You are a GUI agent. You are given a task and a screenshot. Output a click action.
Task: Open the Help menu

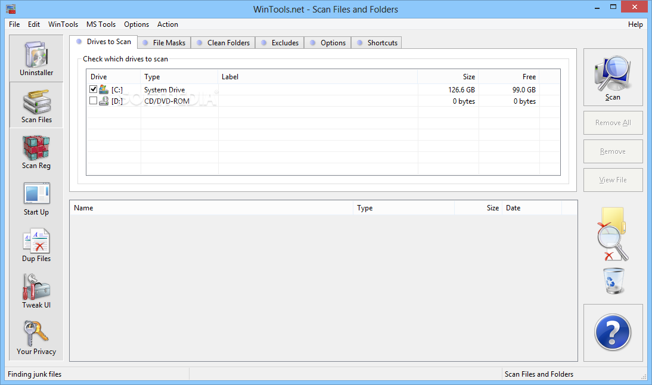(x=635, y=24)
